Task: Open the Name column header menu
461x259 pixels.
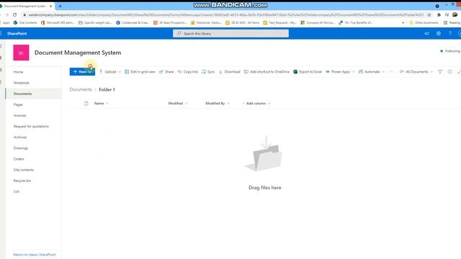Action: coord(102,104)
